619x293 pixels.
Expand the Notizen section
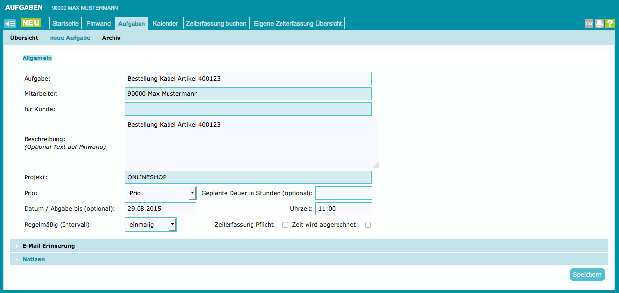click(x=33, y=259)
